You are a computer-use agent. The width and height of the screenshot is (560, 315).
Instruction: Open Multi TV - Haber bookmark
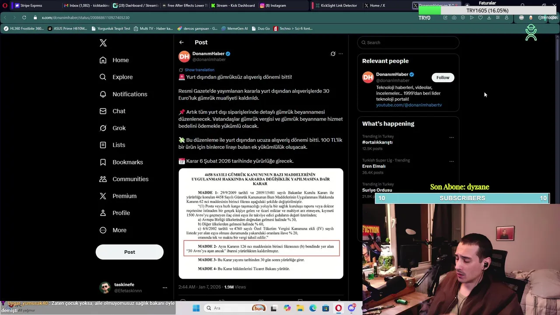point(153,28)
